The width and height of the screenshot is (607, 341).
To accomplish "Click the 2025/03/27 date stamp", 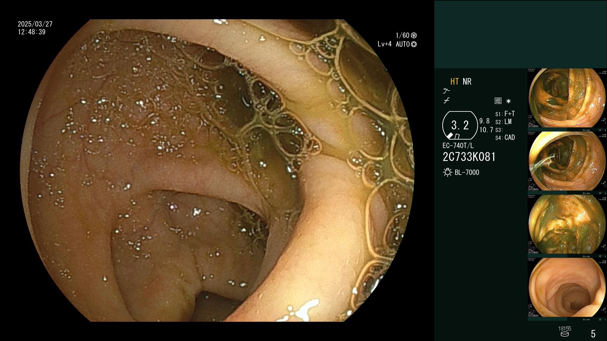I will (35, 24).
